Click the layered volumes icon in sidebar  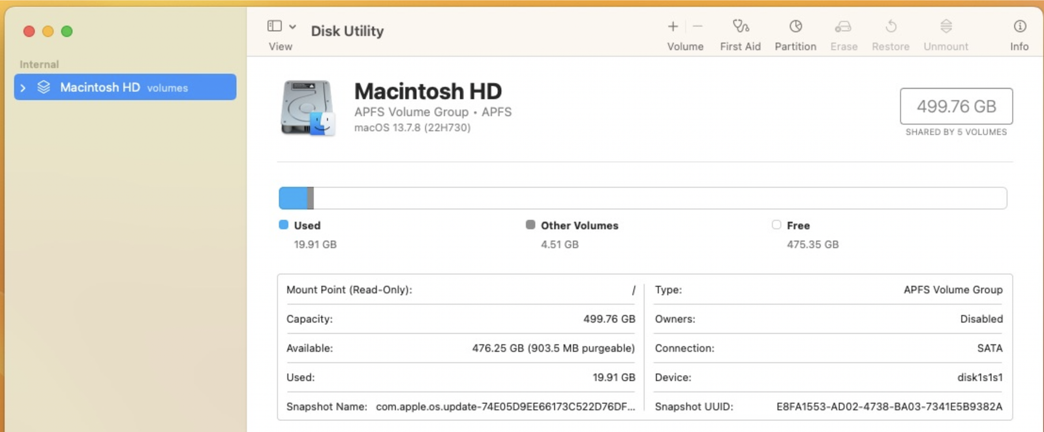tap(44, 87)
